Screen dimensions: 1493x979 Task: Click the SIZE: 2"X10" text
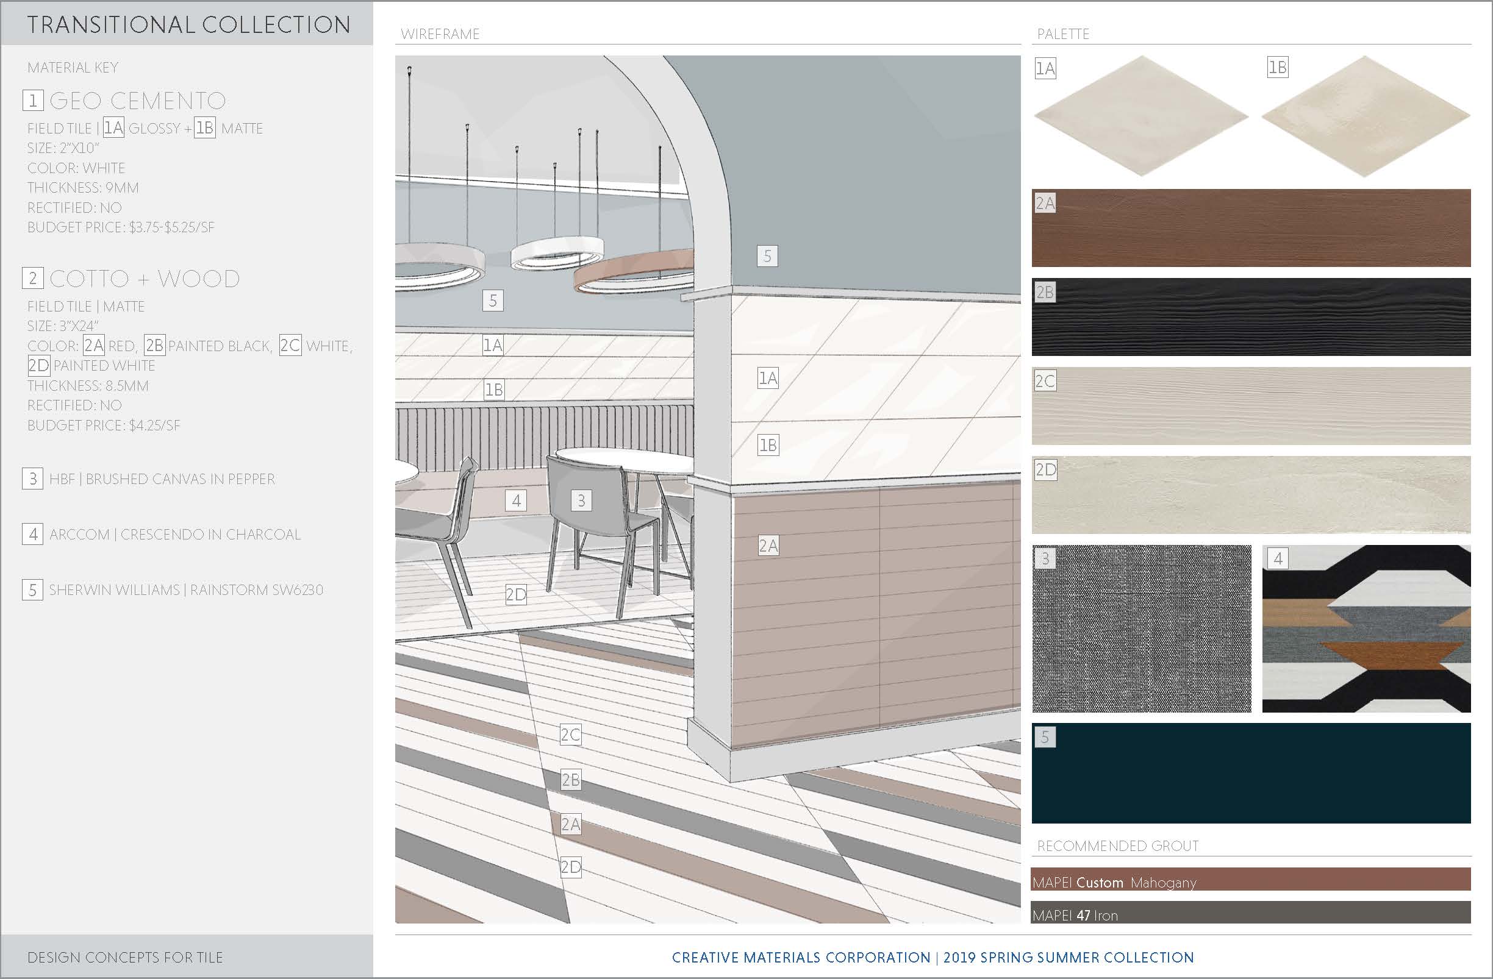pyautogui.click(x=63, y=148)
